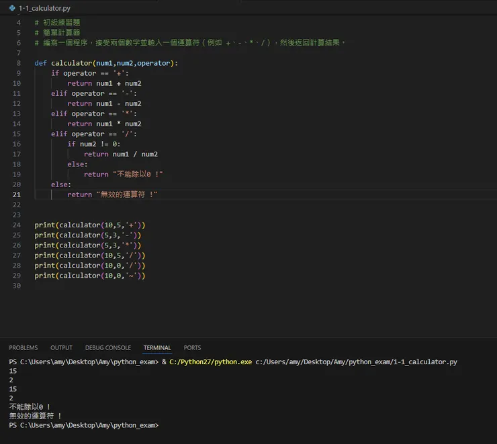497x444 pixels.
Task: Click line number 21 in the gutter
Action: [x=17, y=195]
